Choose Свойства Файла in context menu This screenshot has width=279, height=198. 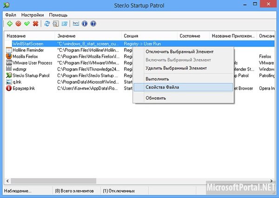[x=183, y=87]
